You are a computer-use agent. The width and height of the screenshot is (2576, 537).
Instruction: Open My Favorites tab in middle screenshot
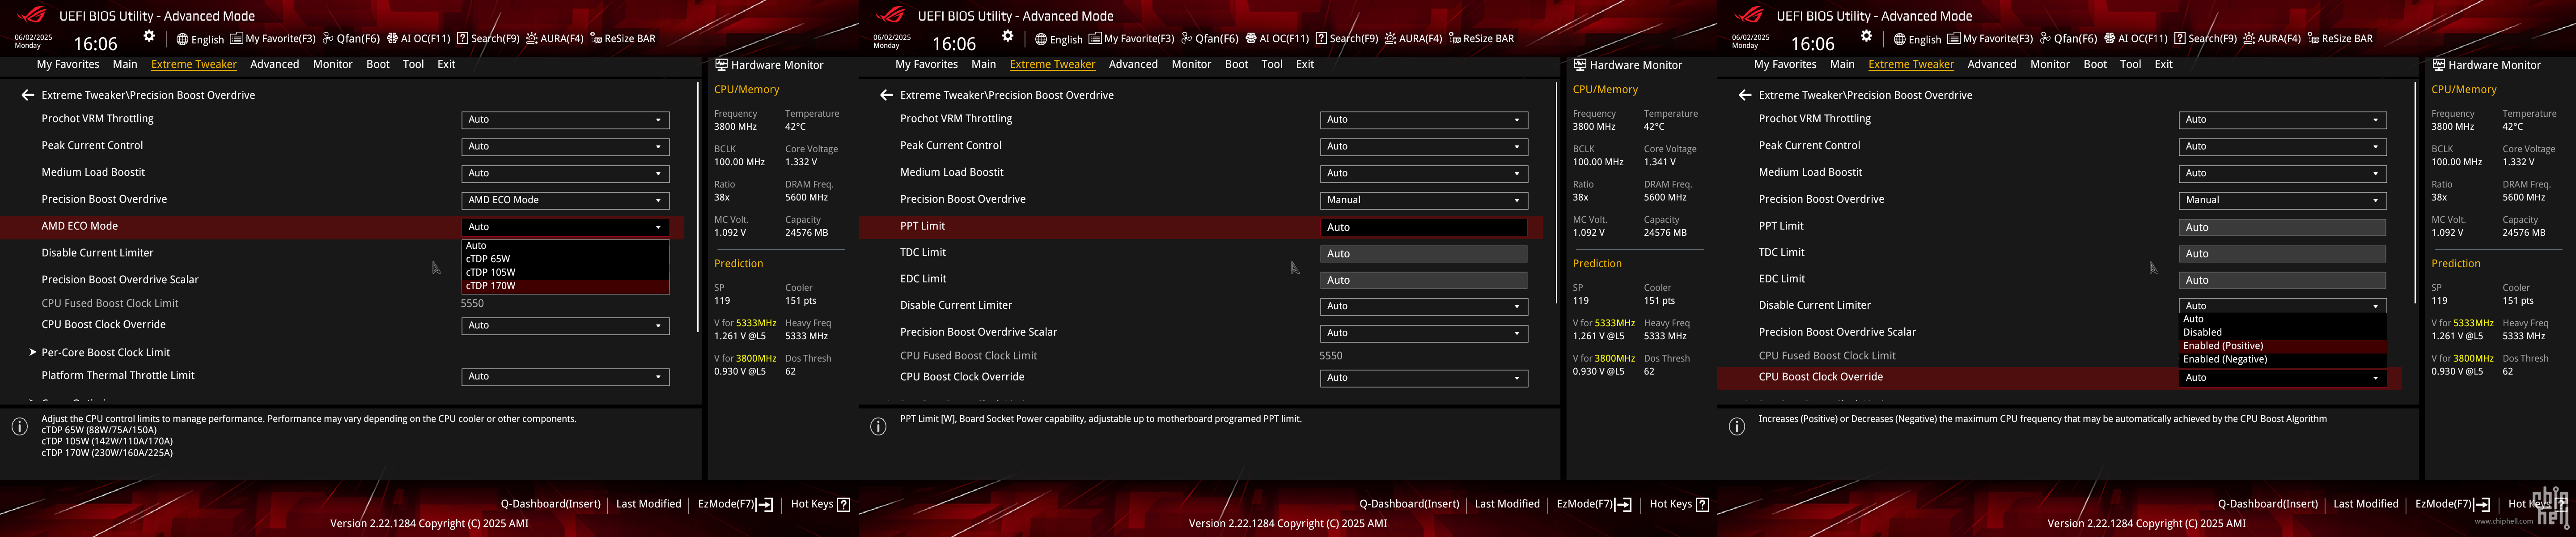coord(926,64)
